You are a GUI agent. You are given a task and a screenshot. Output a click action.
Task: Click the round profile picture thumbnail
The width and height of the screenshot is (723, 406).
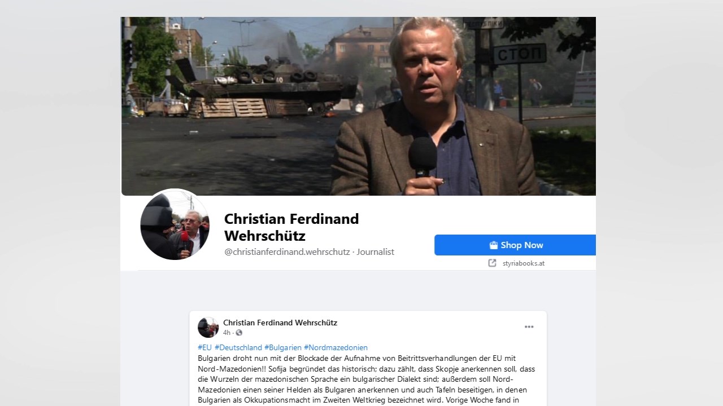175,224
